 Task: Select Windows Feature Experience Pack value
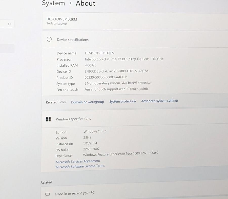click(121, 154)
